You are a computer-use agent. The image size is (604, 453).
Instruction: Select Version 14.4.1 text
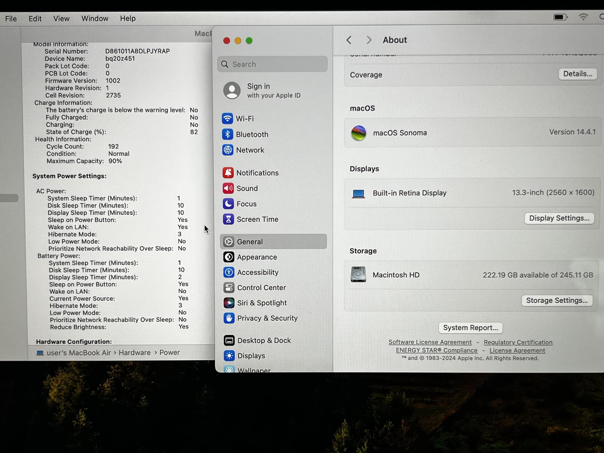(572, 132)
